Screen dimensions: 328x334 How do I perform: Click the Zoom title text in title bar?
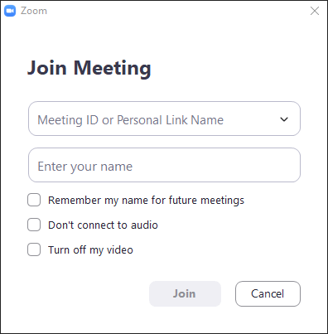pyautogui.click(x=34, y=11)
